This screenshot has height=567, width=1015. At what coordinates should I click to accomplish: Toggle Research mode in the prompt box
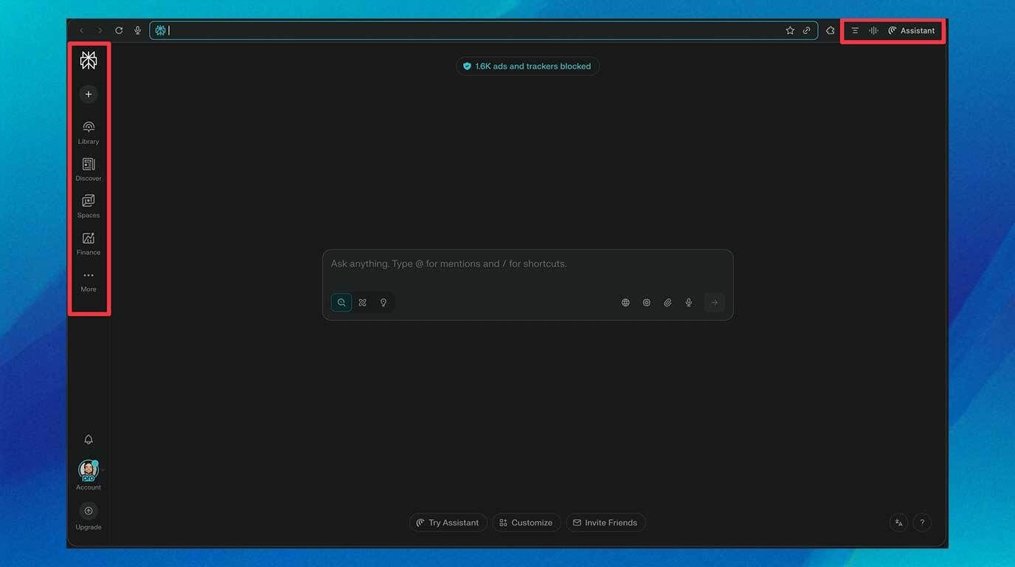(383, 302)
